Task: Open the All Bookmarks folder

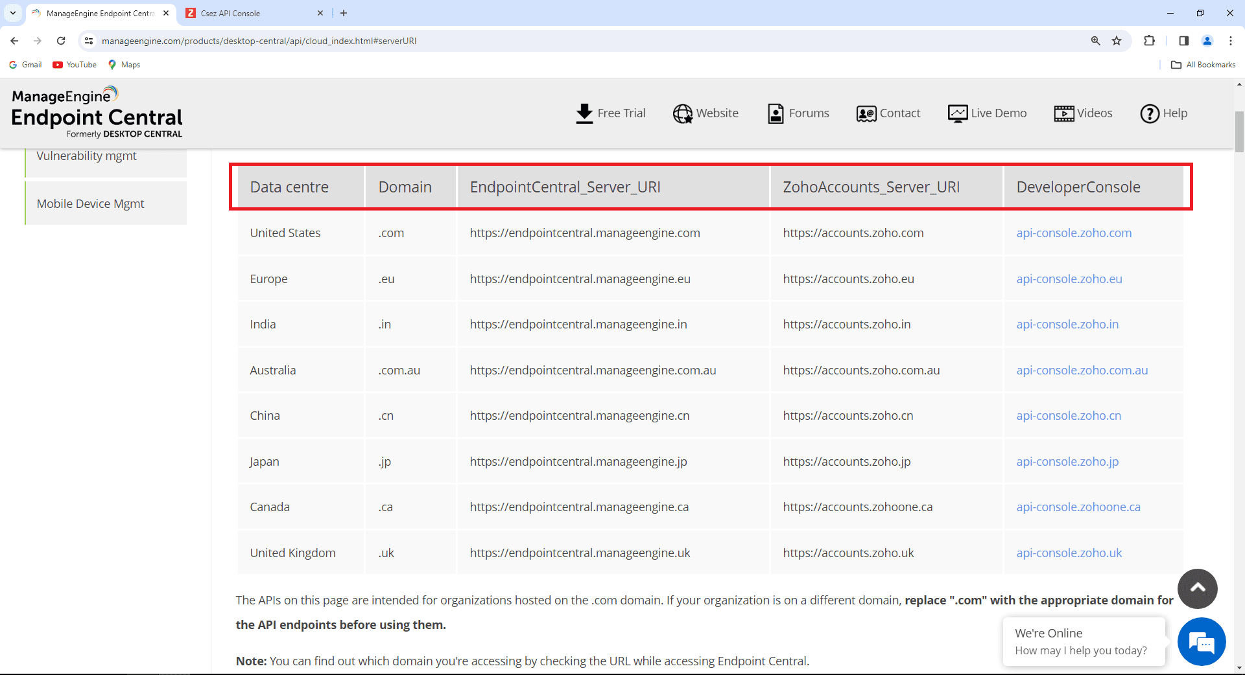Action: tap(1203, 65)
